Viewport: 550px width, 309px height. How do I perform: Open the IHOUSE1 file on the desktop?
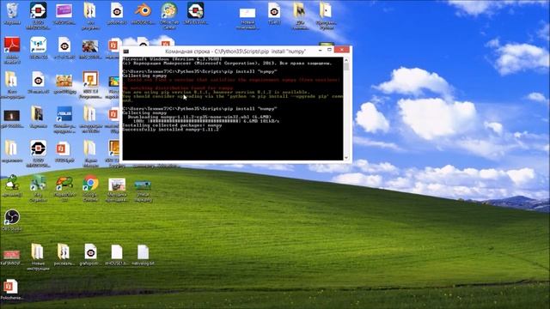click(x=117, y=253)
